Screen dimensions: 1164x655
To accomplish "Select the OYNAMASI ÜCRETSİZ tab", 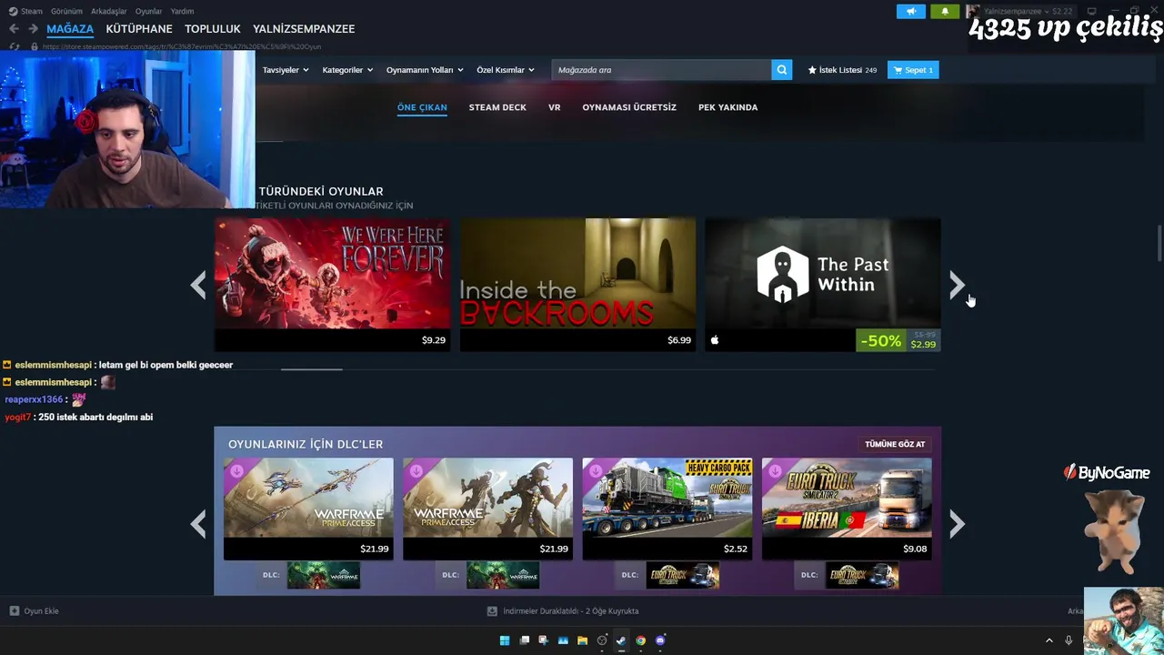I will click(x=629, y=107).
